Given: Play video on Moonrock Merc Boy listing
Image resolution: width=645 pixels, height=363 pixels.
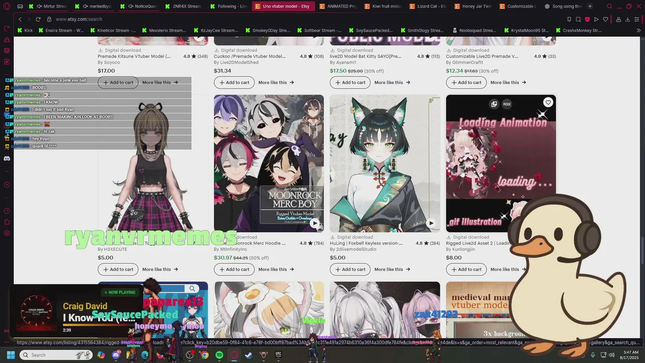Looking at the screenshot, I should (x=314, y=223).
